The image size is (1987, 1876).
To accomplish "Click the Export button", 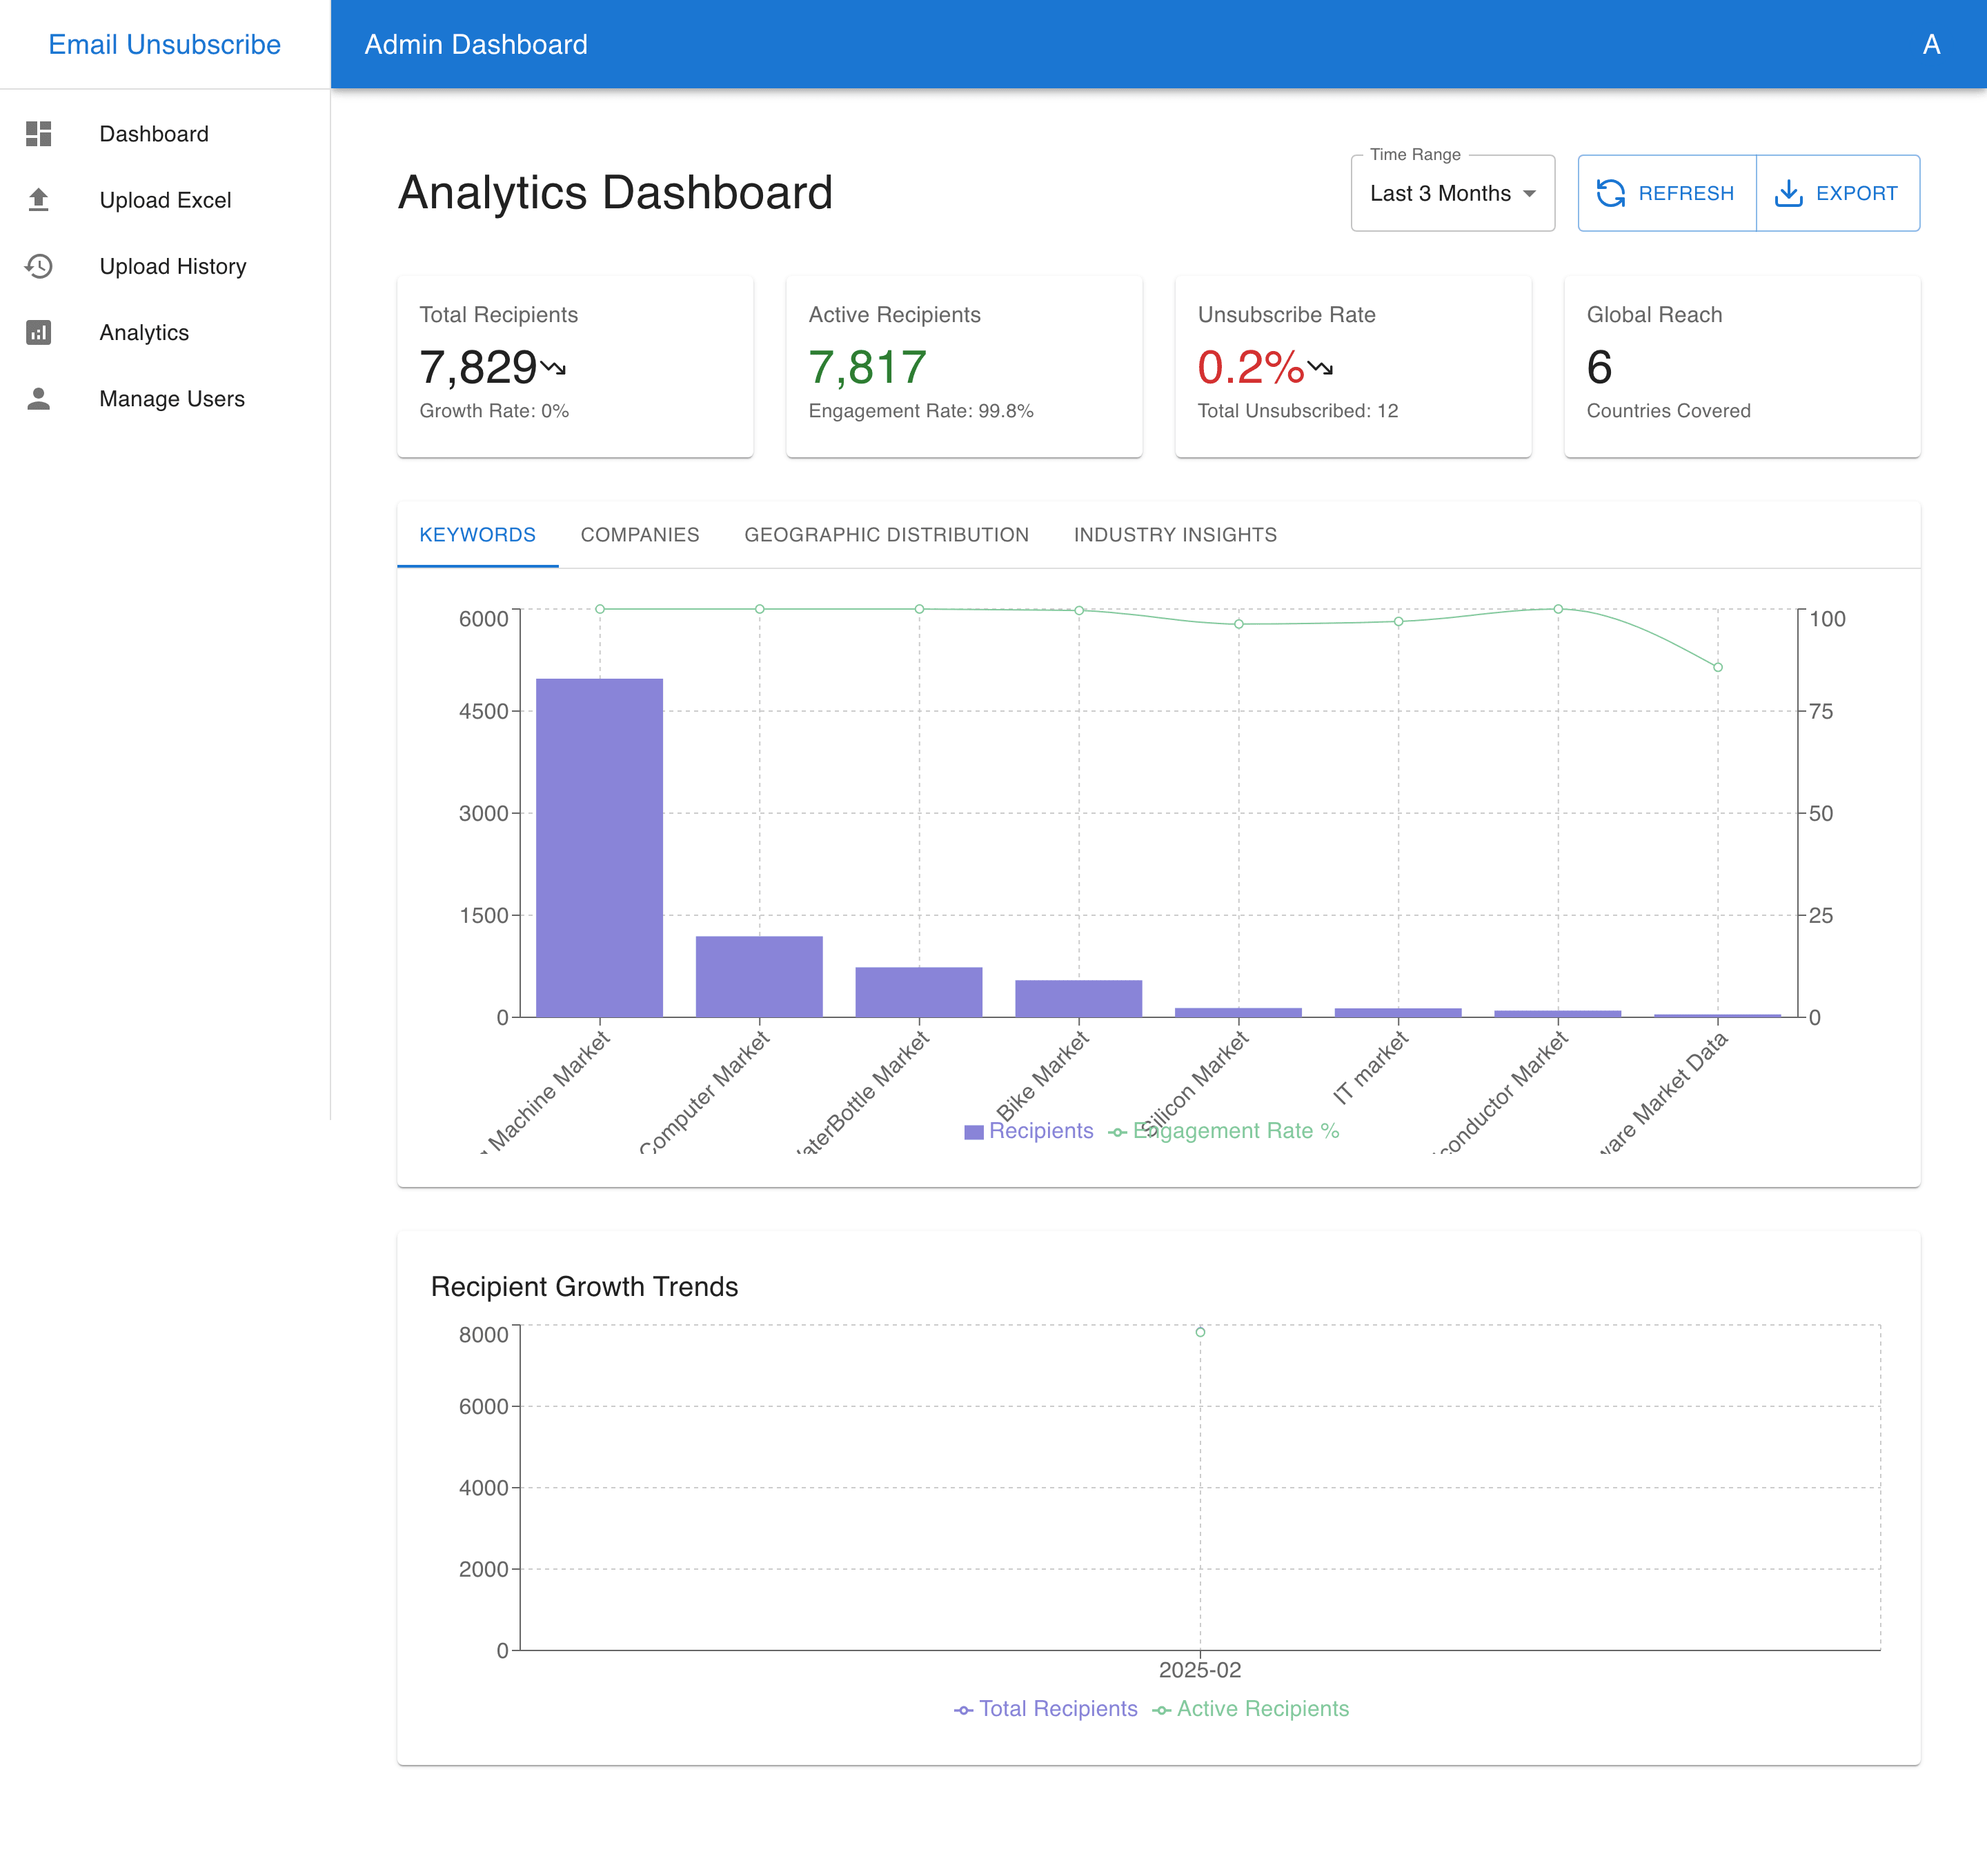I will coord(1837,193).
